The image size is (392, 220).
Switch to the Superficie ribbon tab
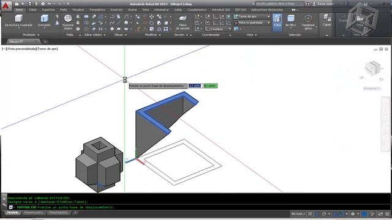(x=48, y=10)
